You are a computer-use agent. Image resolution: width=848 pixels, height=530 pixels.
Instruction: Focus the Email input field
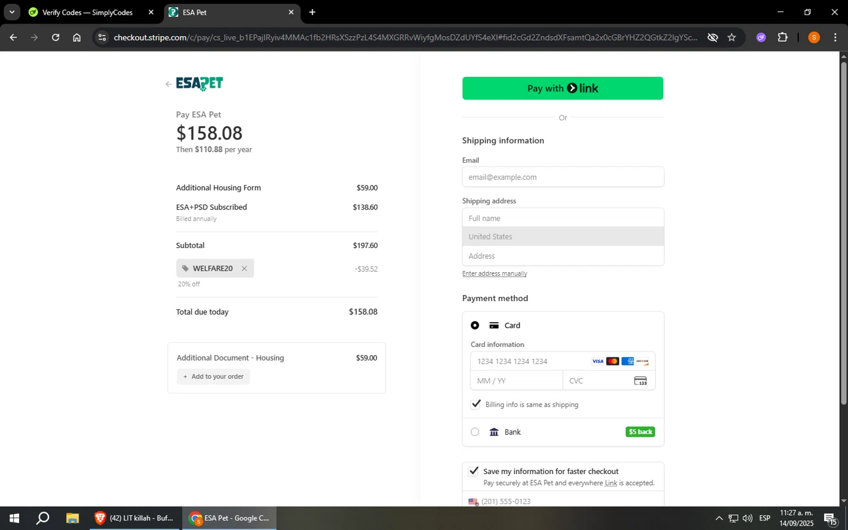pos(563,177)
